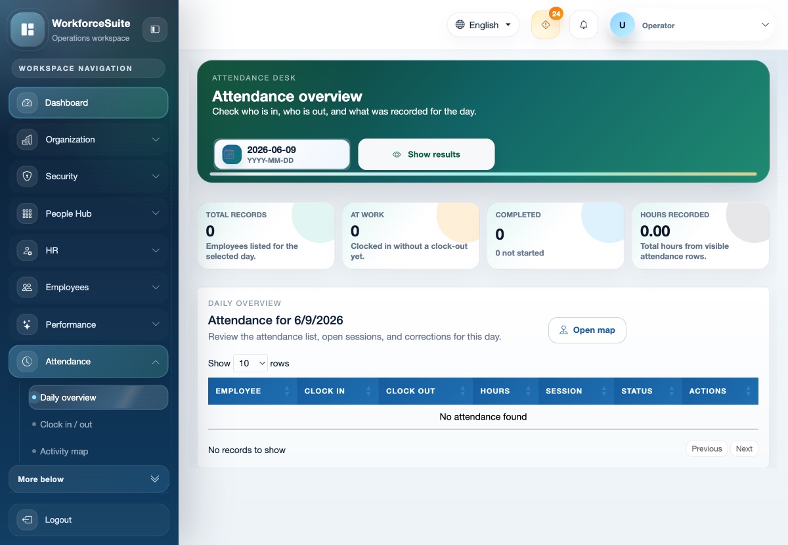Click the Operator name text
The height and width of the screenshot is (545, 788).
658,26
